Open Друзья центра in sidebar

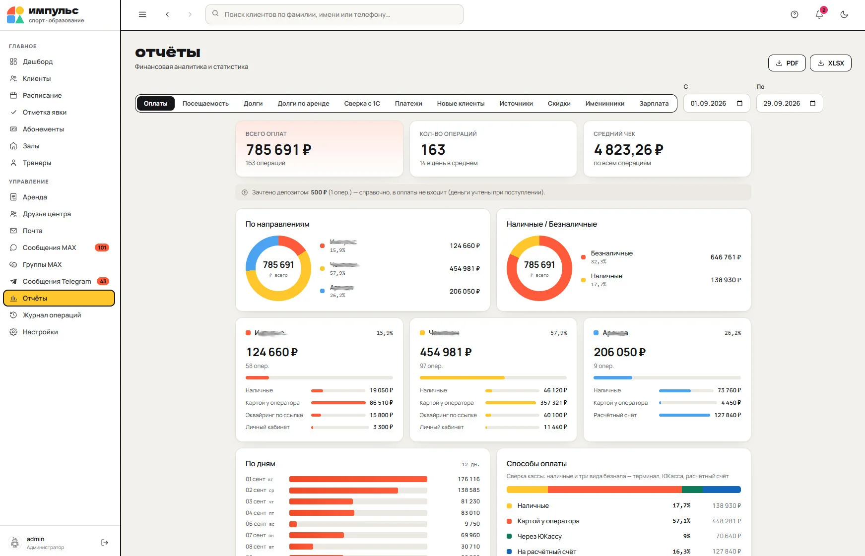point(59,214)
